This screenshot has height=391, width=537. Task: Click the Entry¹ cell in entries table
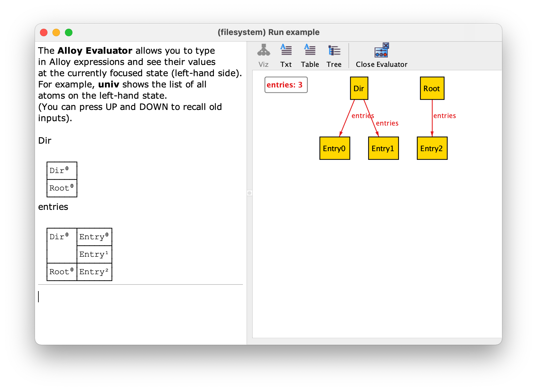pyautogui.click(x=94, y=255)
